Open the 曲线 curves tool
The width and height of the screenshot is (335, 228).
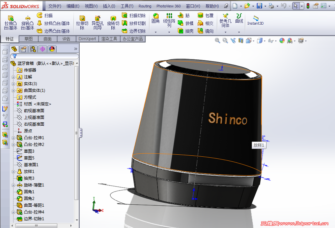tap(239, 18)
